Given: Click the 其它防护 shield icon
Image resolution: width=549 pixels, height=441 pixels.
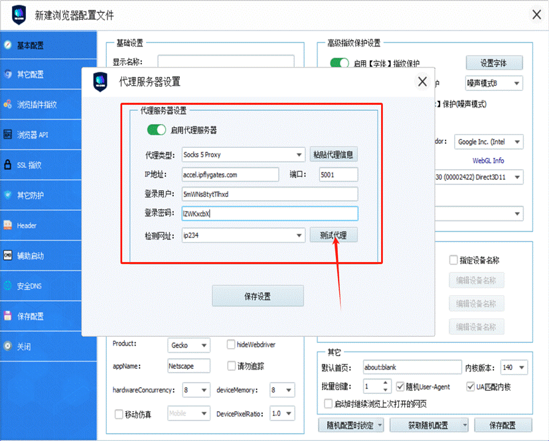Looking at the screenshot, I should pos(8,195).
